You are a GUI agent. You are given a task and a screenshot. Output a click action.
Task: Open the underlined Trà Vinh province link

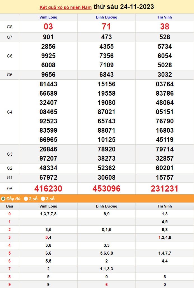click(165, 17)
